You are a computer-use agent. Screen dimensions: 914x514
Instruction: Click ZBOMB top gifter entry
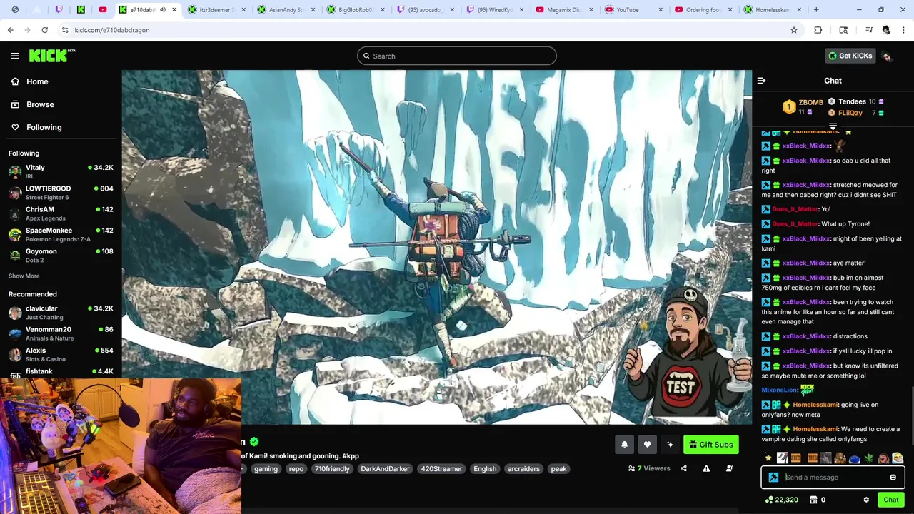point(803,106)
